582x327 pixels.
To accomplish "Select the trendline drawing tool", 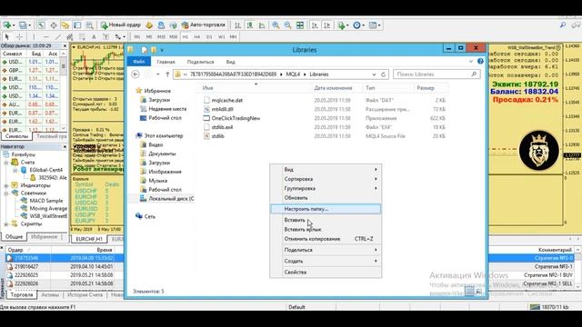I will (x=58, y=36).
